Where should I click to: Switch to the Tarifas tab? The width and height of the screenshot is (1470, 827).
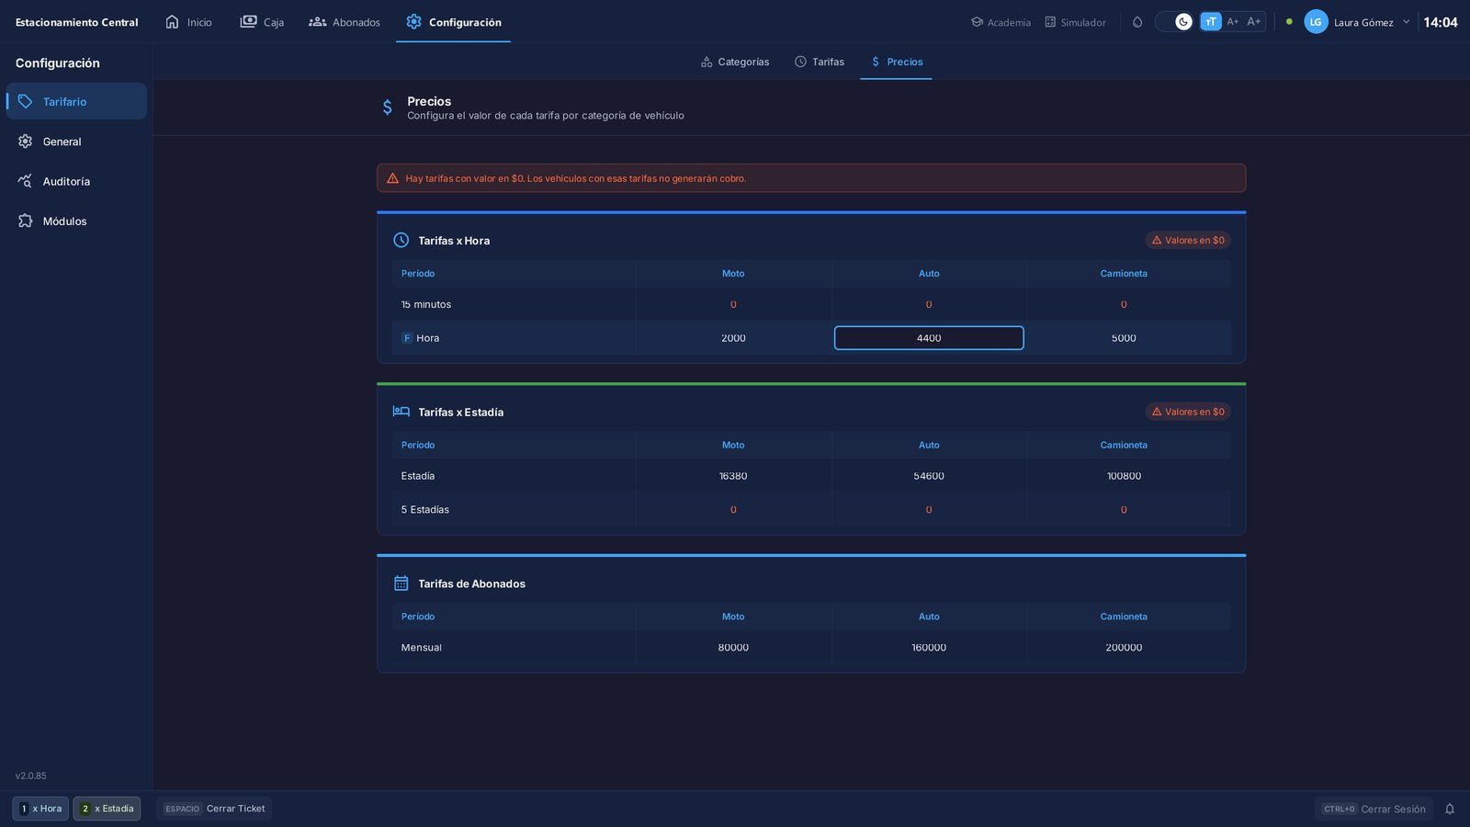pos(820,62)
